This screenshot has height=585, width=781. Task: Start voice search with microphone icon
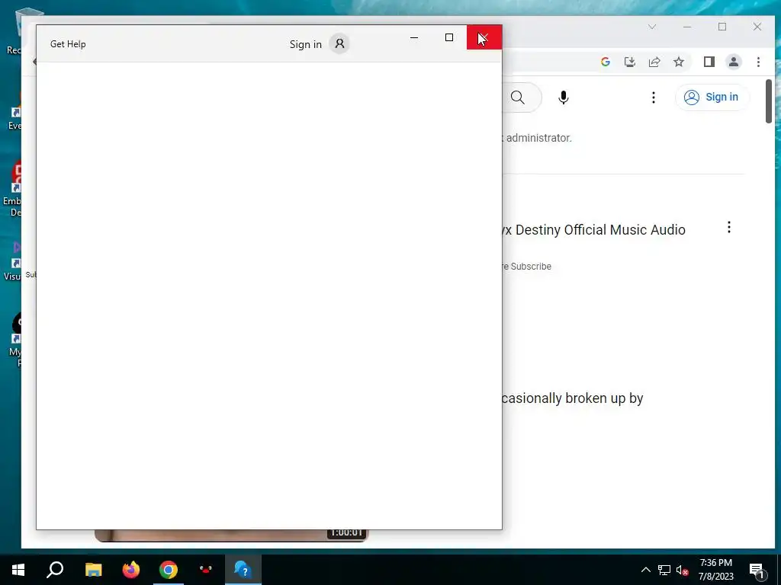point(564,97)
